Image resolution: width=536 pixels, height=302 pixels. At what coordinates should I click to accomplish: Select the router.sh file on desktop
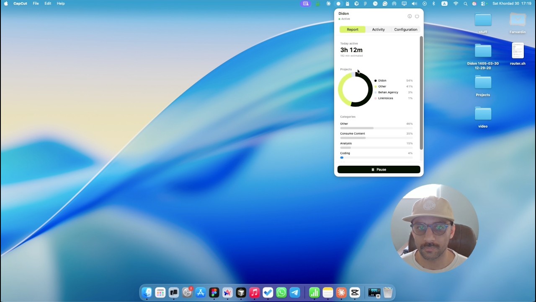518,54
